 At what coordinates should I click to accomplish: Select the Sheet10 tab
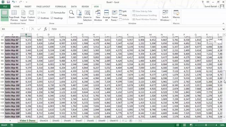(114, 121)
